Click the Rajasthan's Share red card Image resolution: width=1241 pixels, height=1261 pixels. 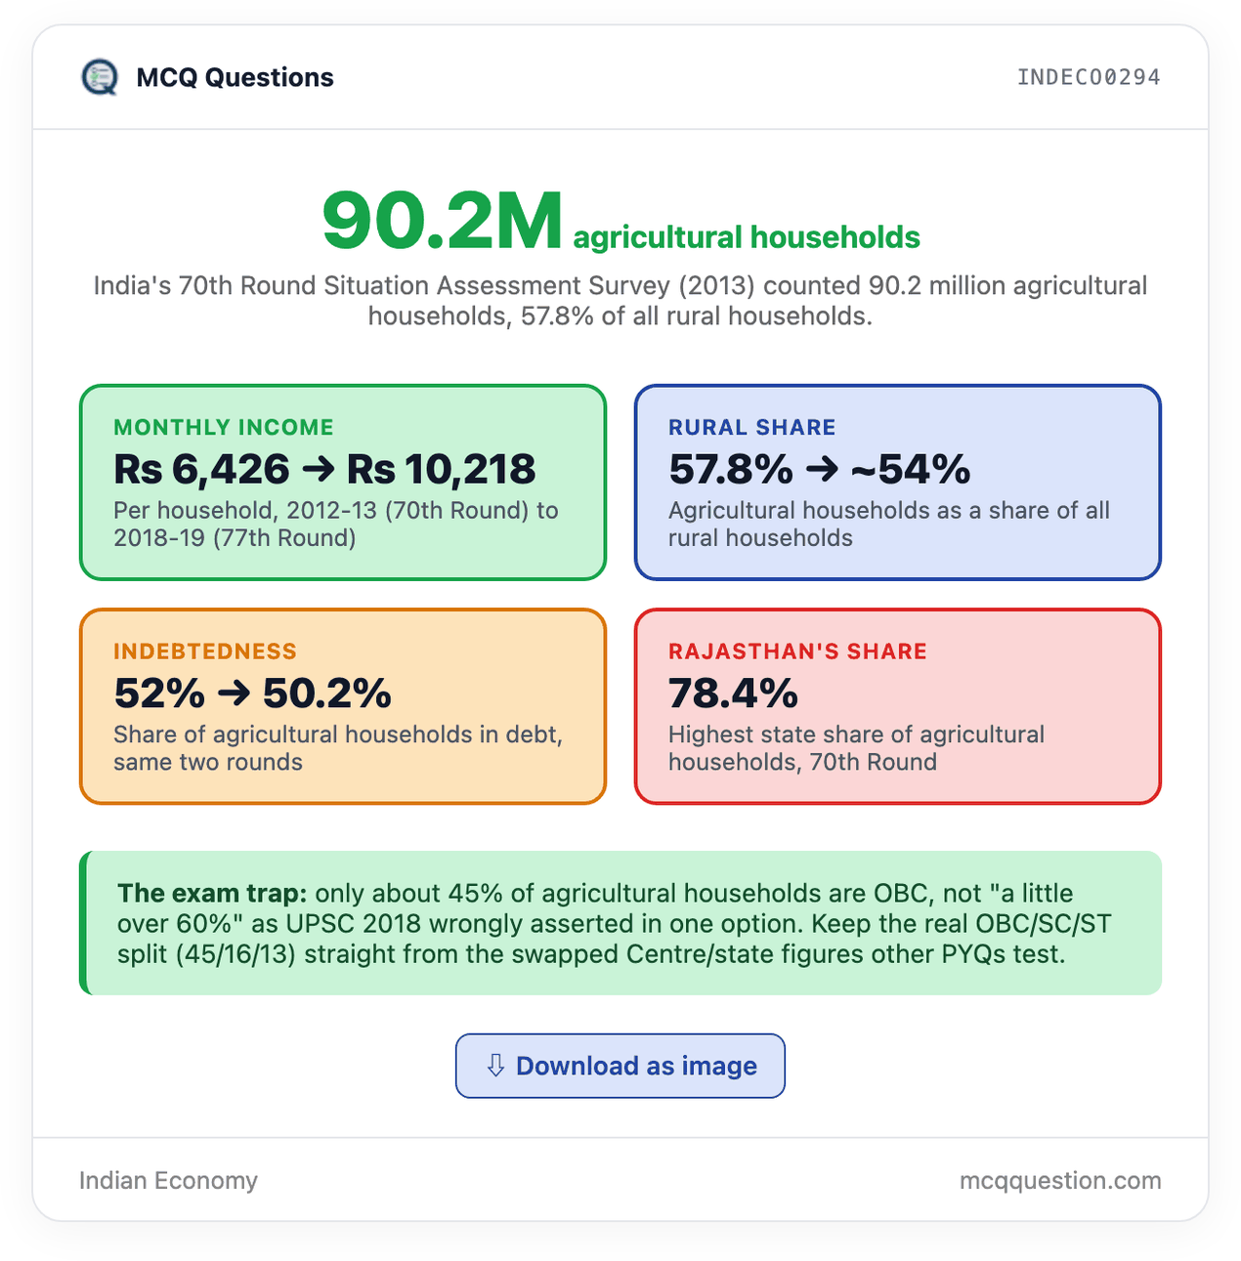[898, 706]
